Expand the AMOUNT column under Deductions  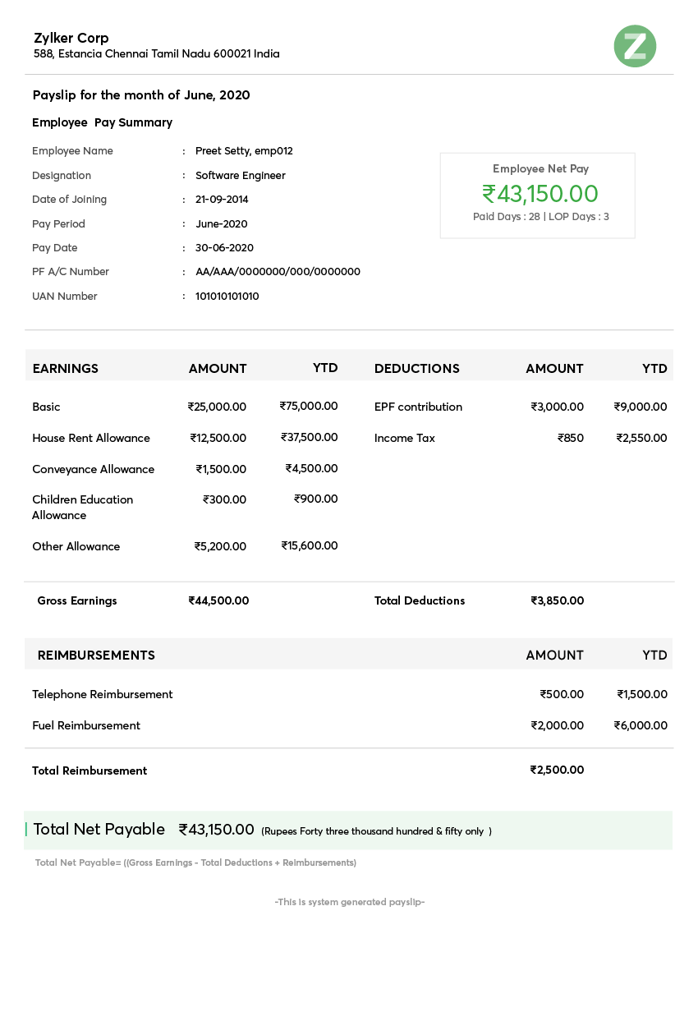(554, 368)
